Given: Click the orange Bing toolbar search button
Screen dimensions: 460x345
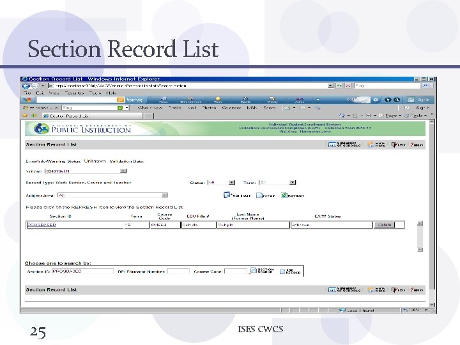Looking at the screenshot, I should pyautogui.click(x=120, y=100).
